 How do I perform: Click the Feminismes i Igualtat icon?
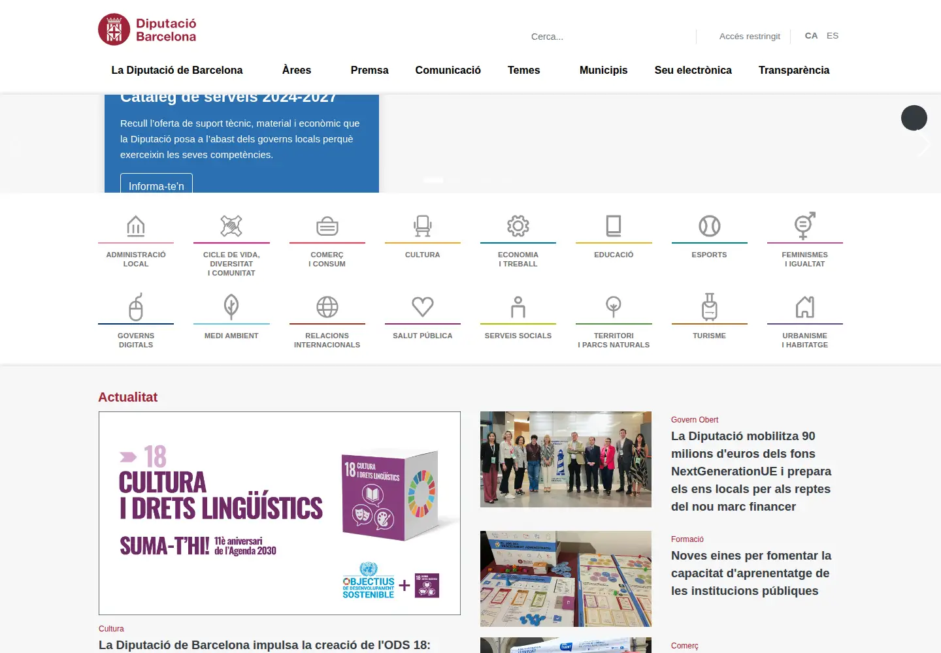pos(805,226)
